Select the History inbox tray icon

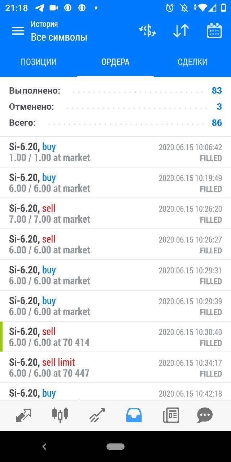pos(134,415)
